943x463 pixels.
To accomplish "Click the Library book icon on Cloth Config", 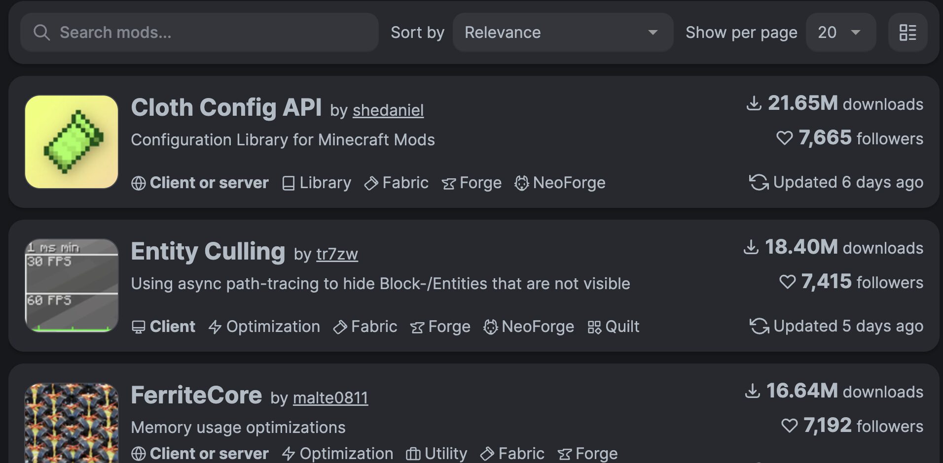I will 288,183.
